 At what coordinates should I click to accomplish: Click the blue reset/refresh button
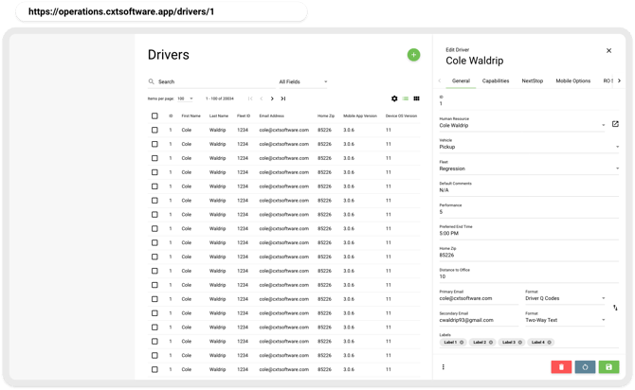(x=585, y=366)
